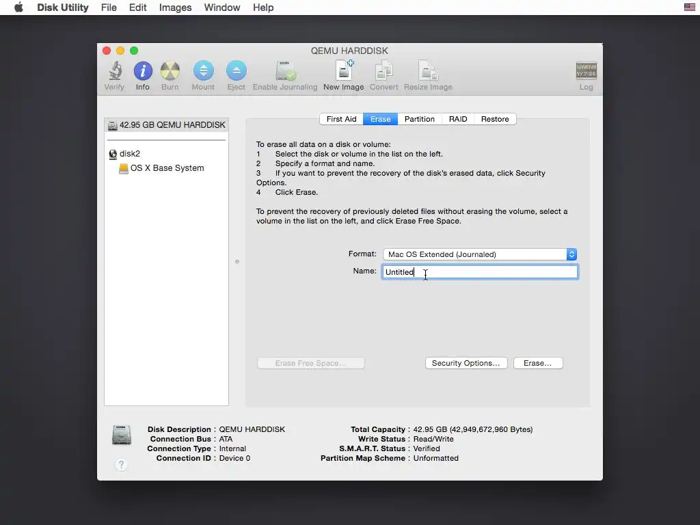Viewport: 700px width, 525px height.
Task: Click the Burn disc icon
Action: 170,71
